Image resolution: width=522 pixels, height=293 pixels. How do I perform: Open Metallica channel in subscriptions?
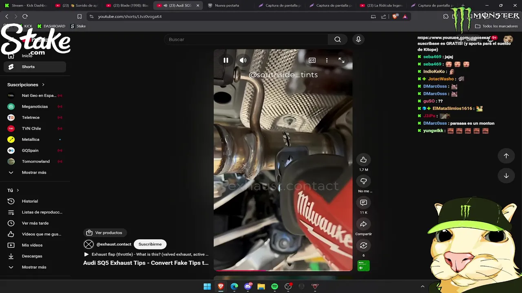pyautogui.click(x=35, y=140)
